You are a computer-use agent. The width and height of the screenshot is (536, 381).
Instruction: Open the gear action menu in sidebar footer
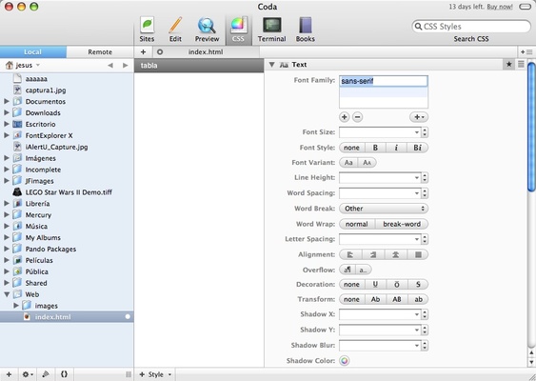point(28,374)
